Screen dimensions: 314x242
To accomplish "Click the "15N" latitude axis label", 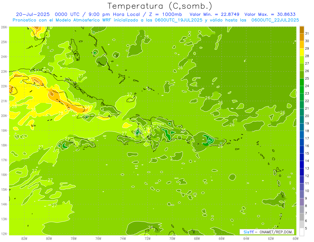I will [4, 189].
